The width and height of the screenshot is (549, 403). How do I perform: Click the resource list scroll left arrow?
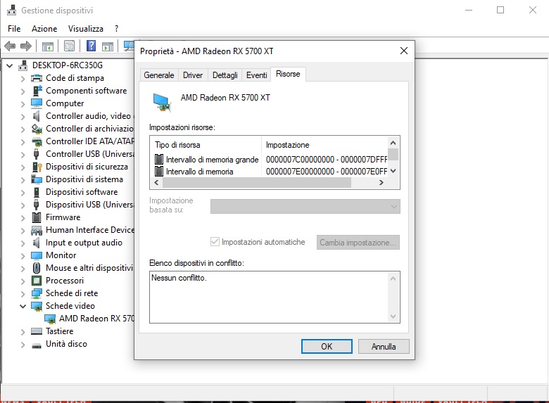[156, 182]
